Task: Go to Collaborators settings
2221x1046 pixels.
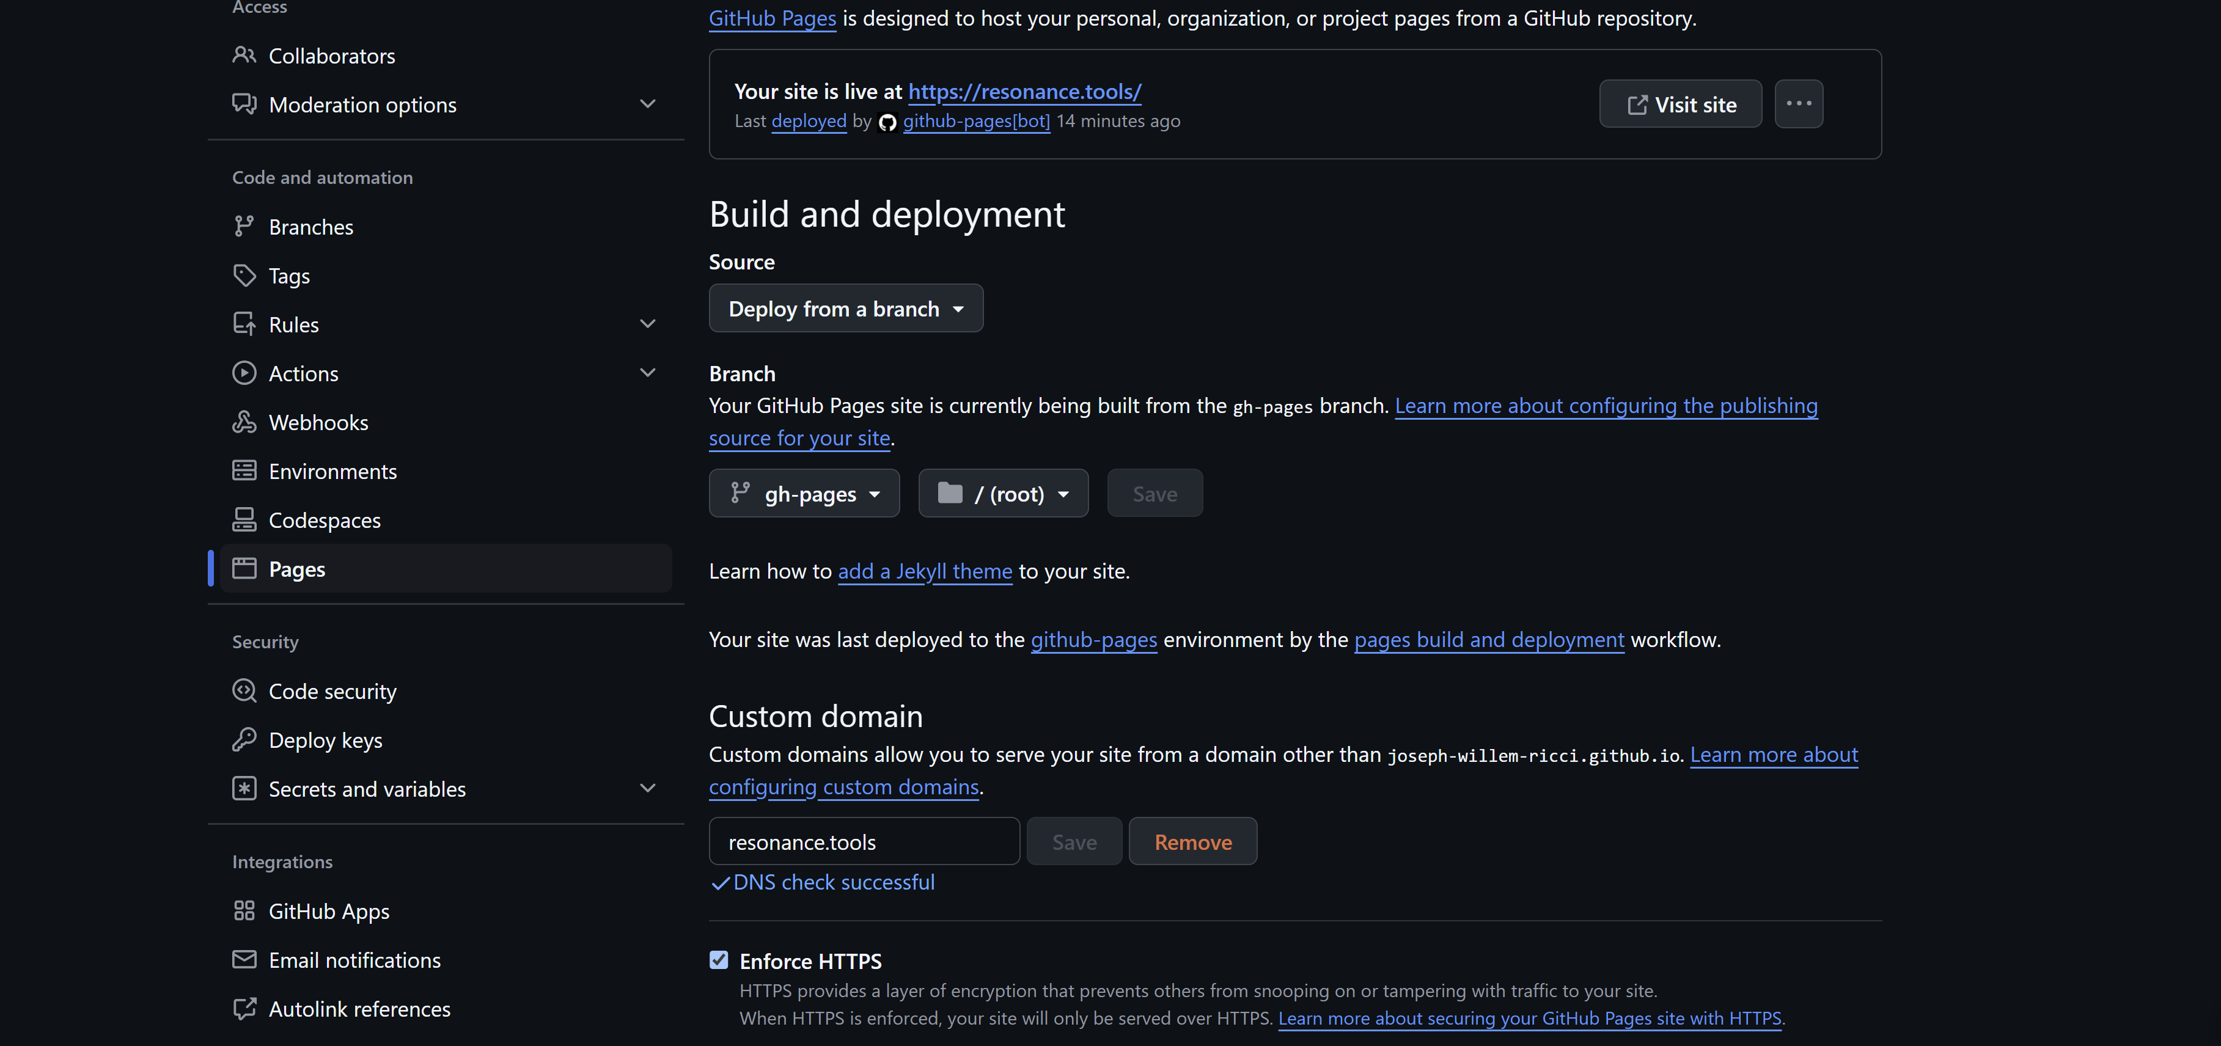Action: 331,56
